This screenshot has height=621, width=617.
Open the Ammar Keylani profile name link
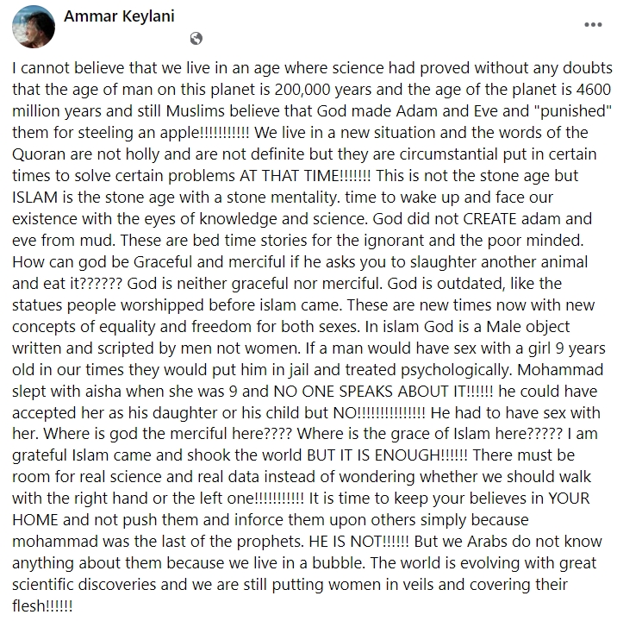tap(119, 16)
